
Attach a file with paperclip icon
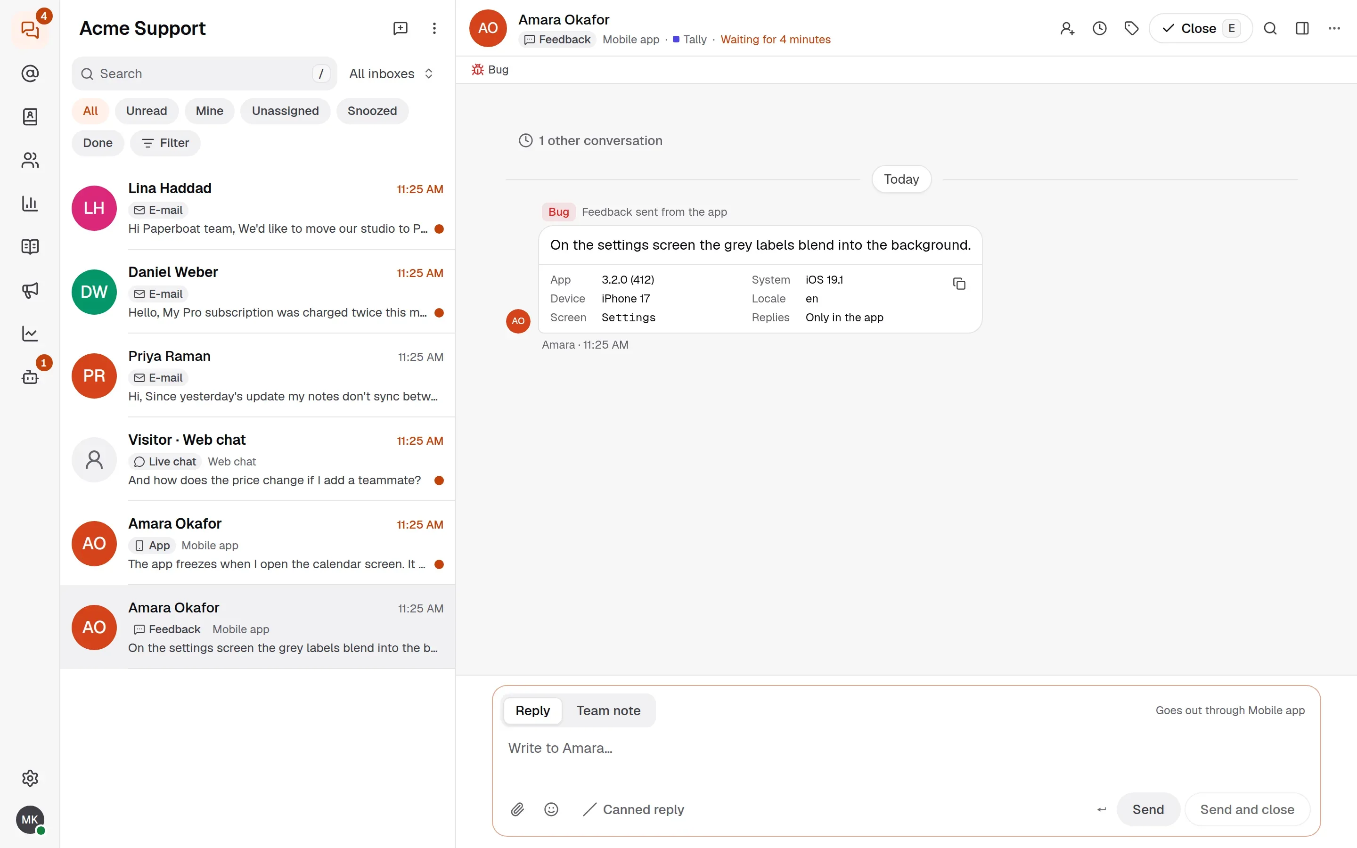pos(517,809)
